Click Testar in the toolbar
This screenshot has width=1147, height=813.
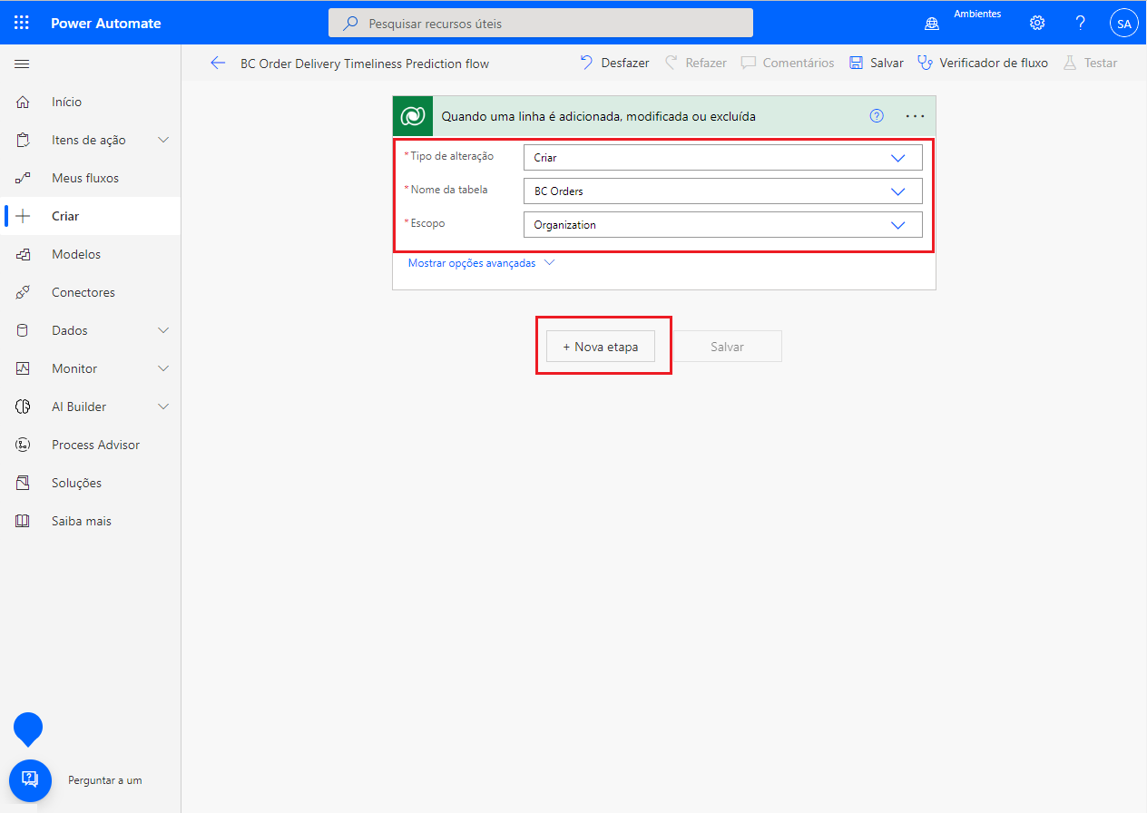(x=1090, y=63)
